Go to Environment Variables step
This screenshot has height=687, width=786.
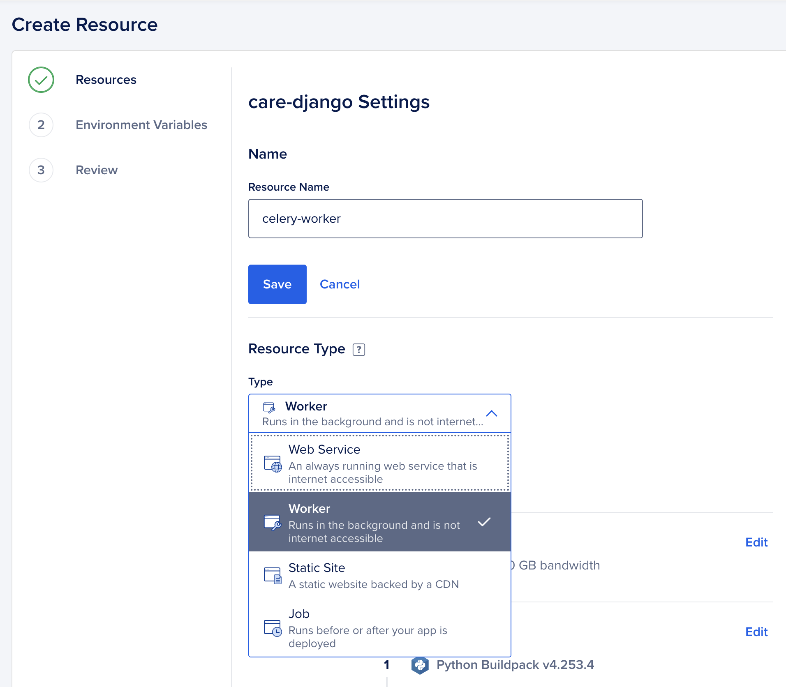pyautogui.click(x=141, y=125)
